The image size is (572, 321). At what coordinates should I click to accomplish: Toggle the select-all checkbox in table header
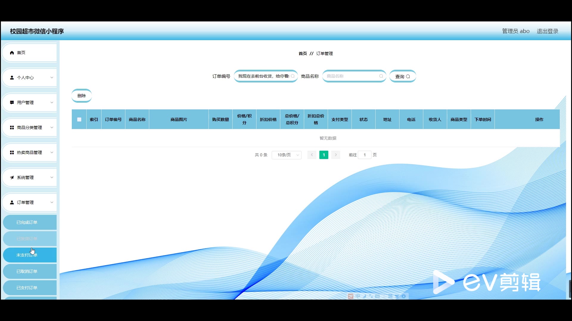click(79, 119)
